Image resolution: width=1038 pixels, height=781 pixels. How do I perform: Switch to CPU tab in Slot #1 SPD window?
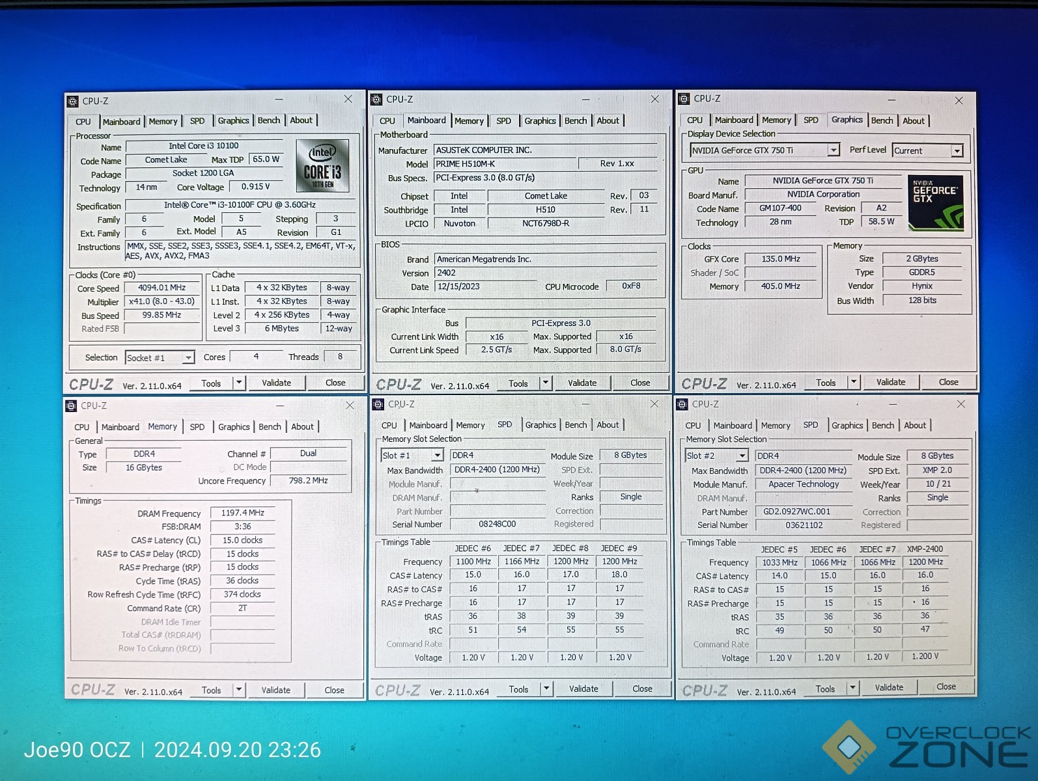389,426
